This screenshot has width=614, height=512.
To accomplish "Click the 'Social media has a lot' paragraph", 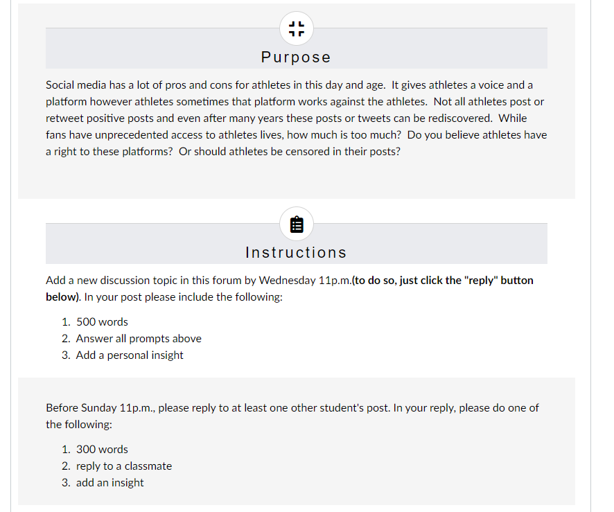I will click(x=297, y=118).
